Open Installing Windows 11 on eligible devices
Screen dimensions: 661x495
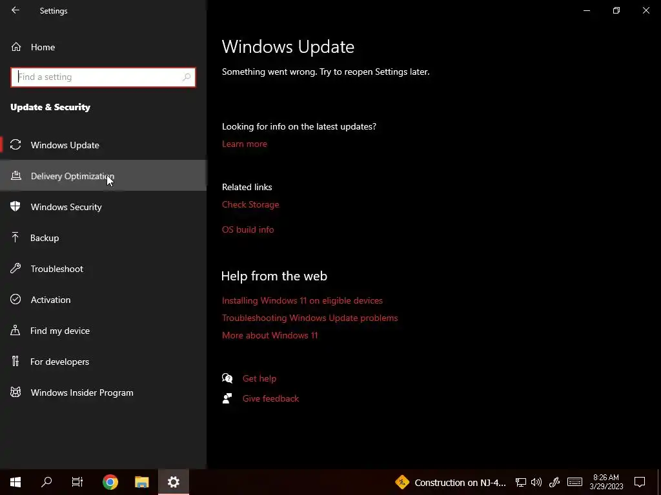click(302, 300)
